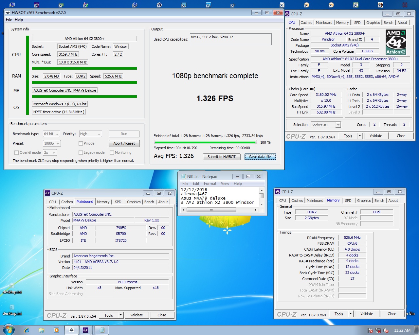
Task: Switch to the CPU-Z taskbar button
Action: point(86,330)
